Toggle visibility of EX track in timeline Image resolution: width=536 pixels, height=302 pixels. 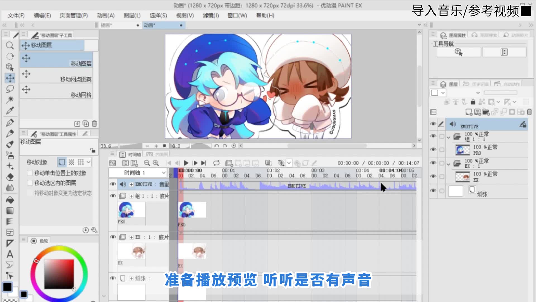pyautogui.click(x=113, y=237)
